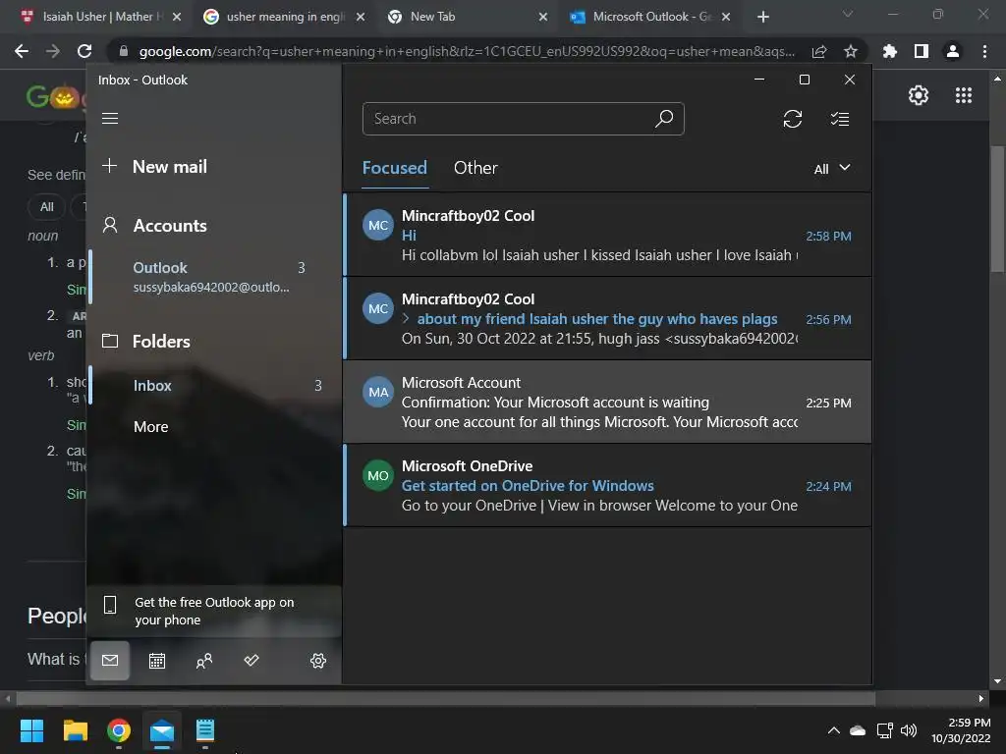Viewport: 1006px width, 754px height.
Task: Switch to the Focused tab
Action: click(395, 168)
